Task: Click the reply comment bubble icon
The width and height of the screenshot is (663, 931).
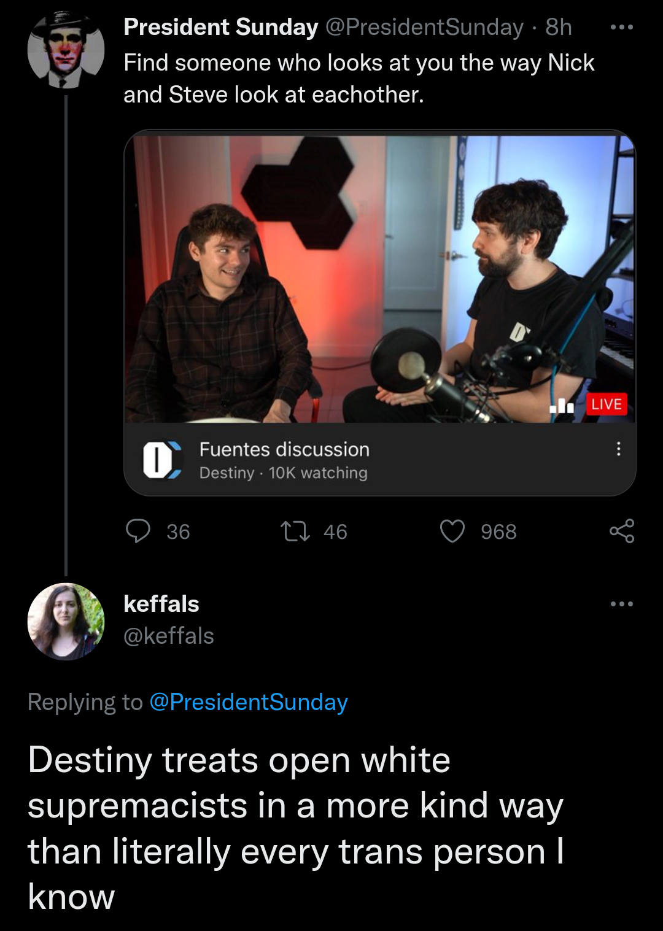Action: (138, 531)
